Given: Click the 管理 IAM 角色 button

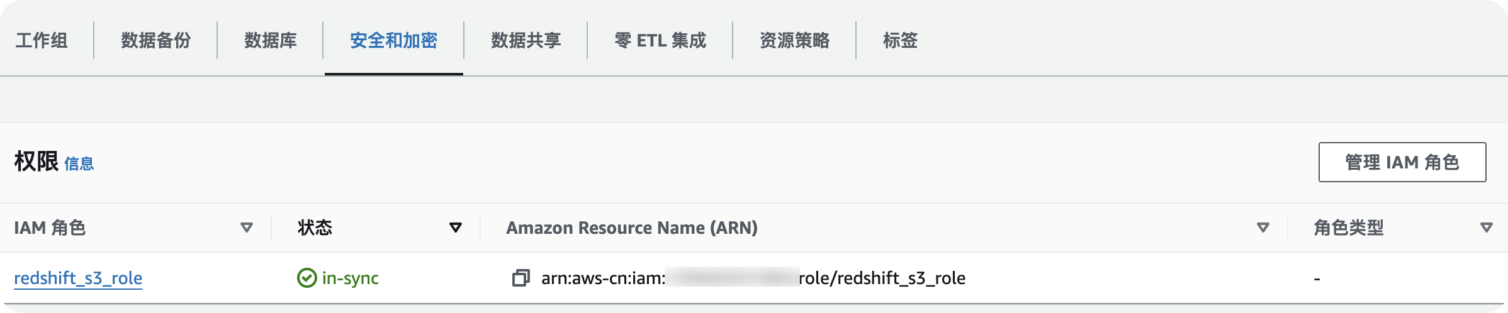Looking at the screenshot, I should tap(1402, 162).
